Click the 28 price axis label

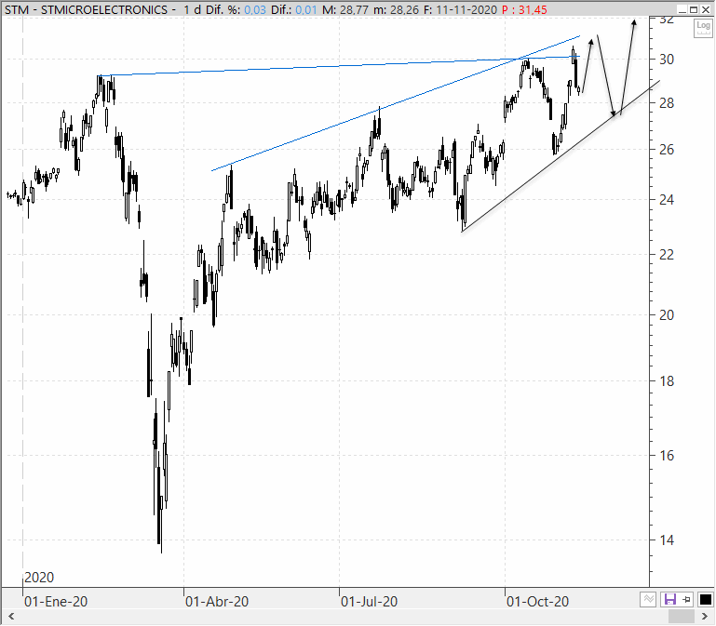point(667,103)
